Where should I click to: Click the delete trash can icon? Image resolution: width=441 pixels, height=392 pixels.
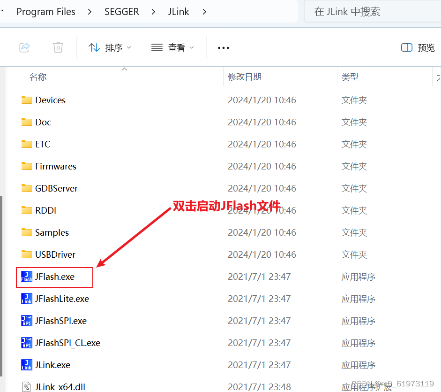point(58,47)
